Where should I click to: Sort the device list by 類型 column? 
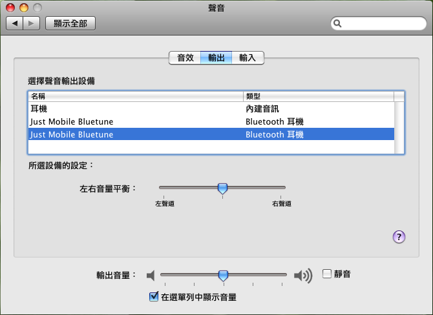[x=319, y=96]
